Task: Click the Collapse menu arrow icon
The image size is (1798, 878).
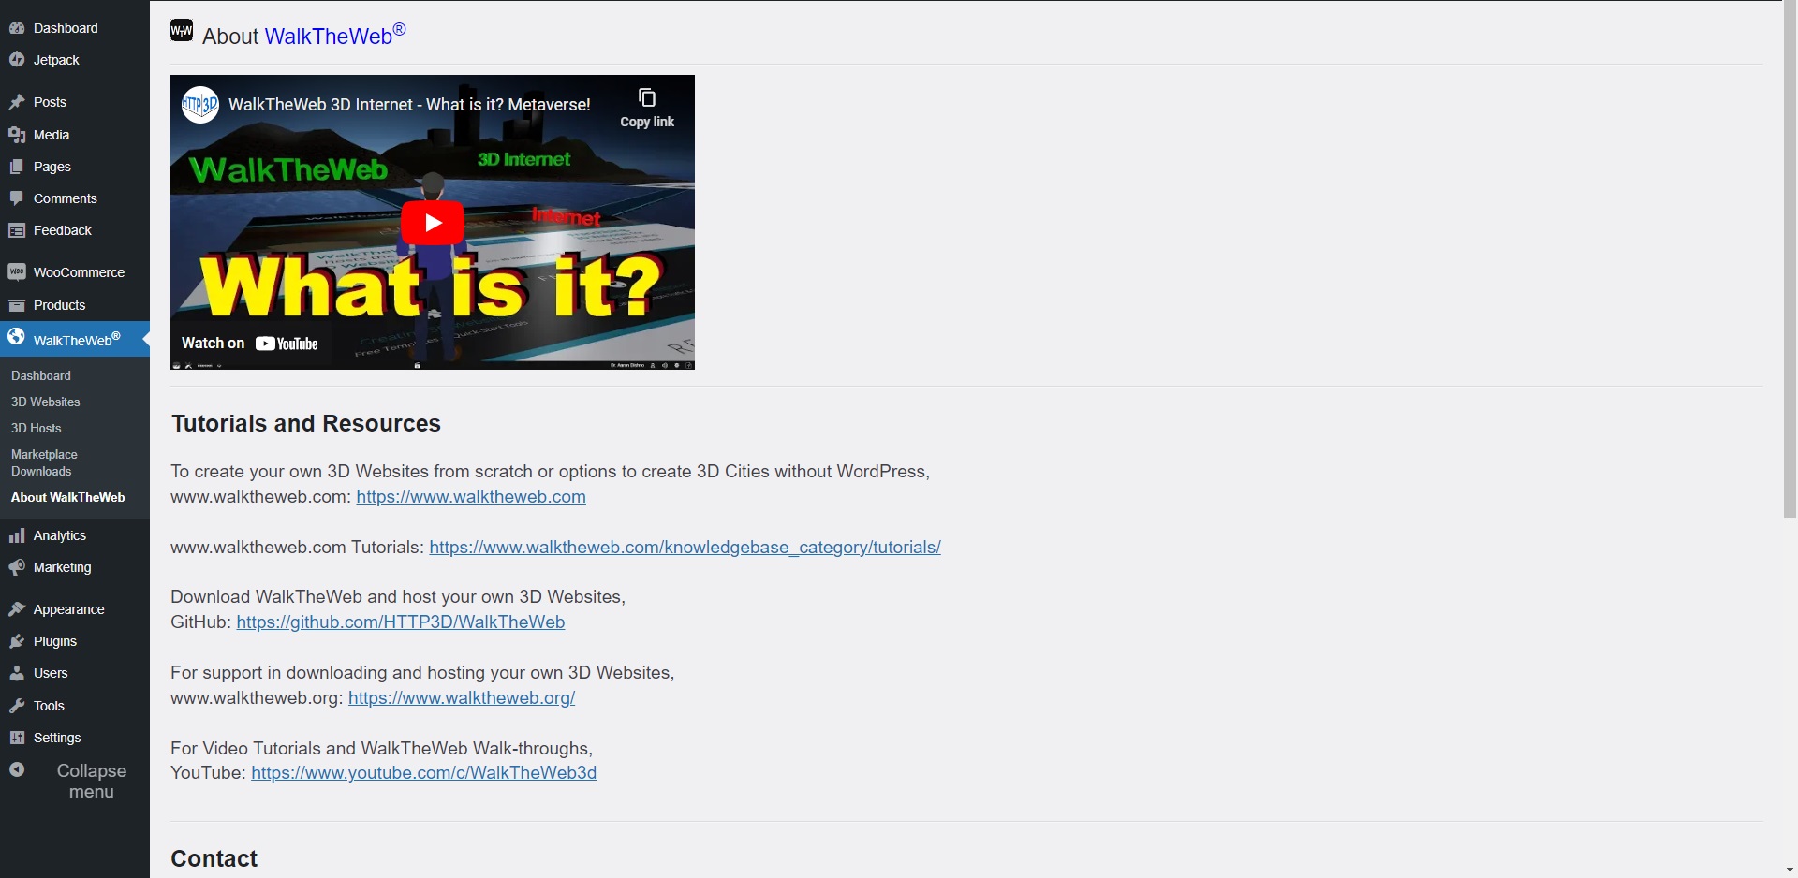Action: tap(17, 769)
